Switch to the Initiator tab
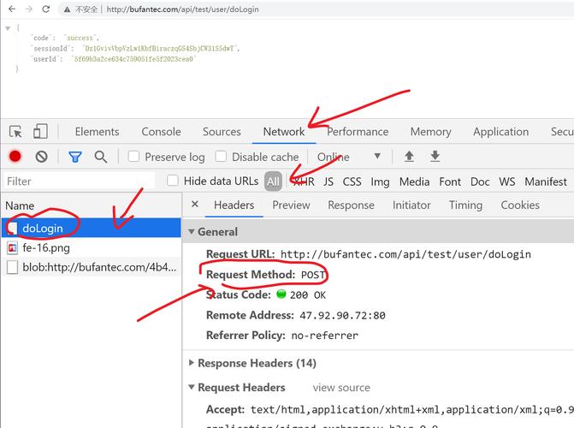574x428 pixels. point(411,205)
